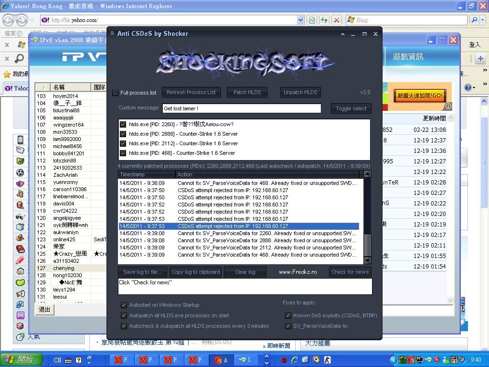Select the 遊戲資訊 tab

(x=408, y=57)
